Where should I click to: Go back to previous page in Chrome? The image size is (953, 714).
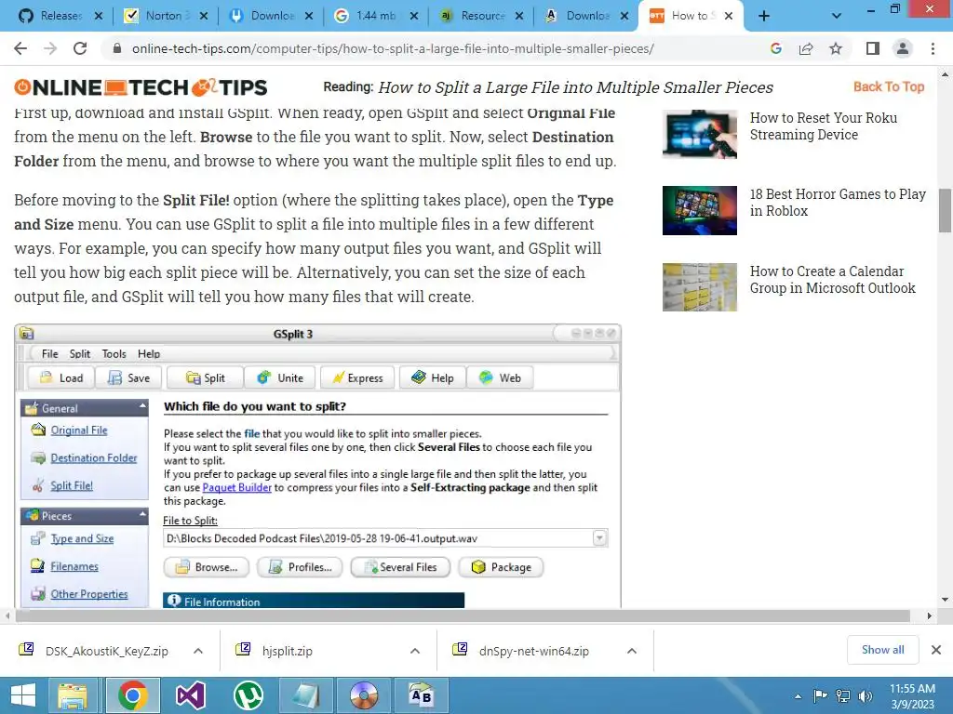(x=20, y=48)
